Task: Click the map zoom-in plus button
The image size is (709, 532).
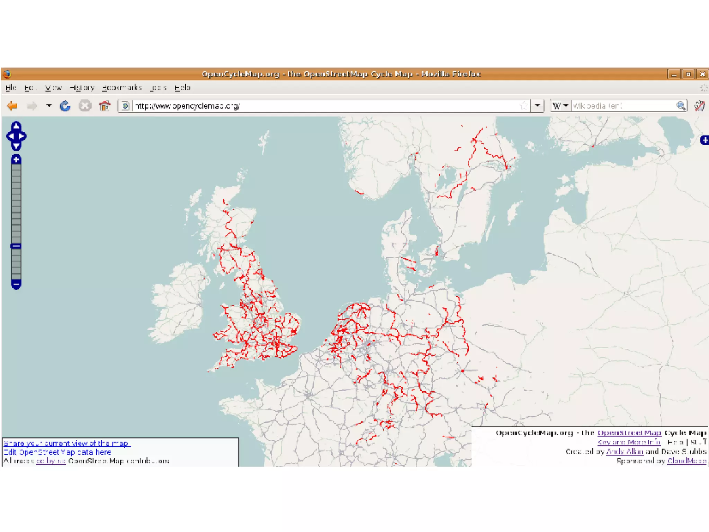Action: click(x=16, y=159)
